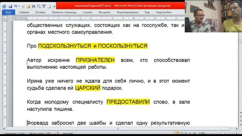
Task: Save the document with the floppy disk icon
Action: (10, 6)
